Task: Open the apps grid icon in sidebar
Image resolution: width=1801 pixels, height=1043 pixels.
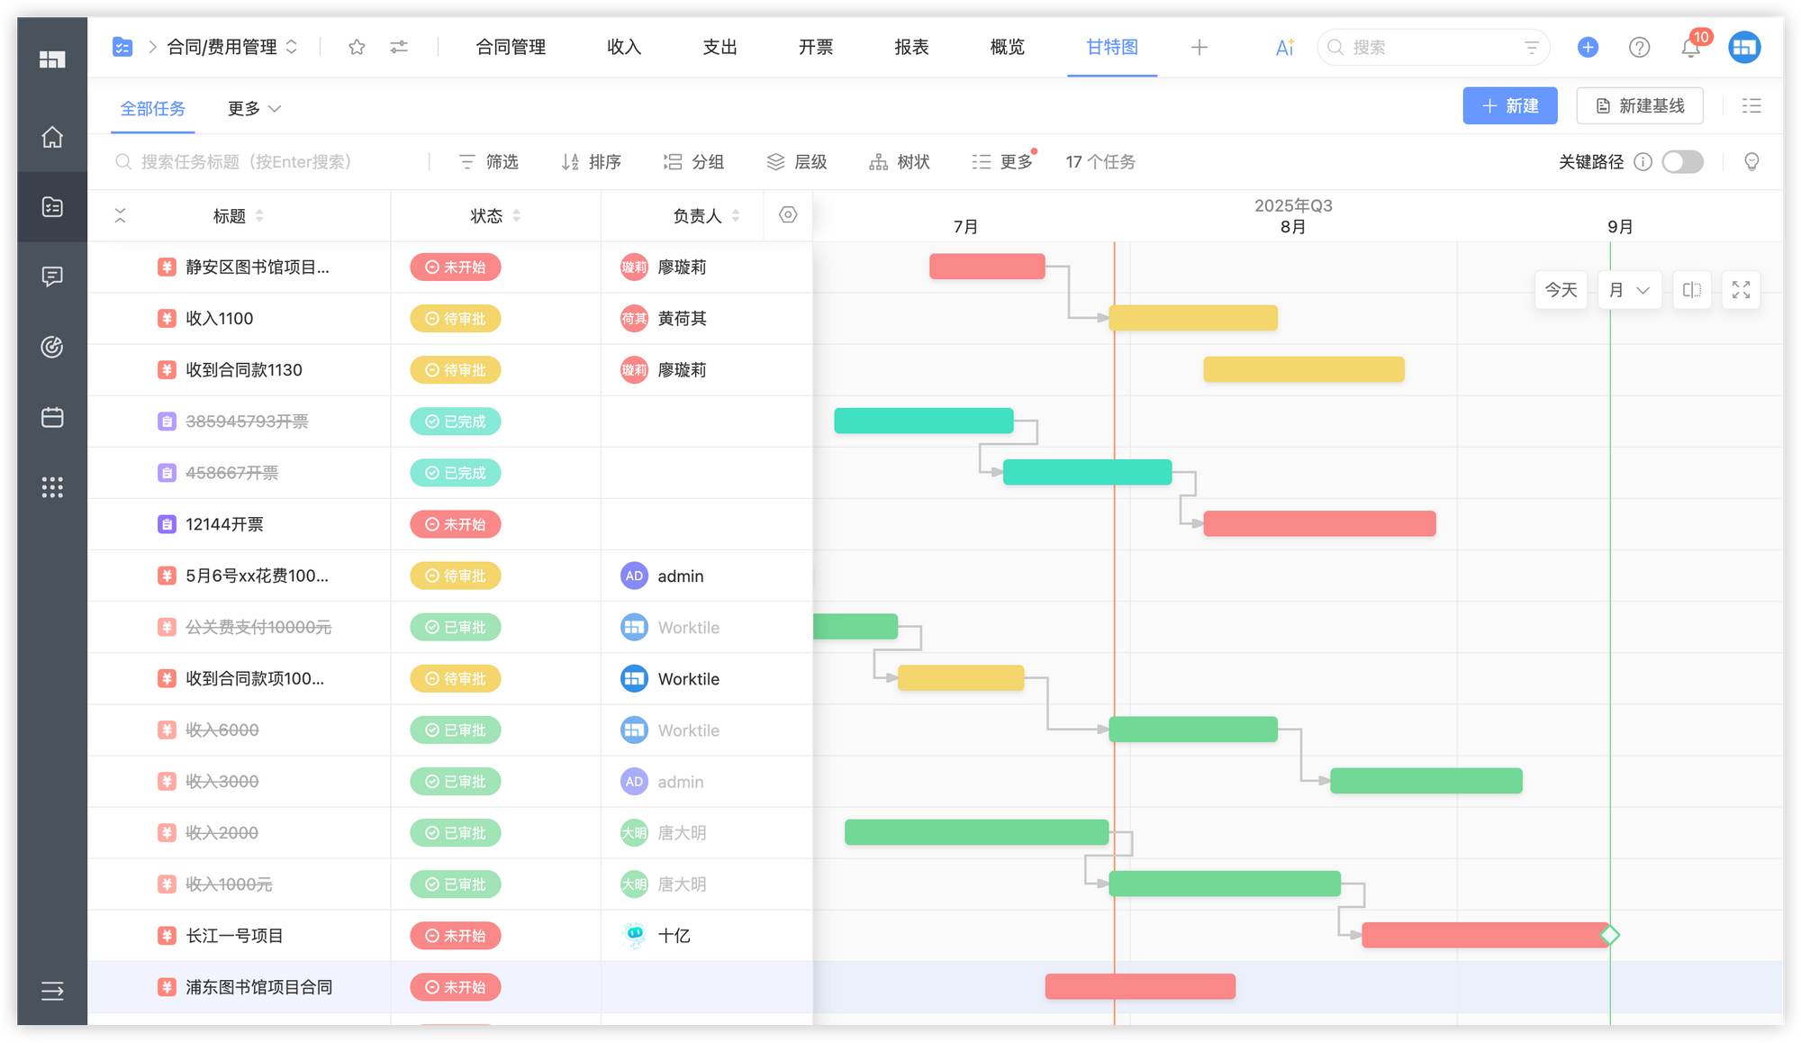Action: pos(52,487)
